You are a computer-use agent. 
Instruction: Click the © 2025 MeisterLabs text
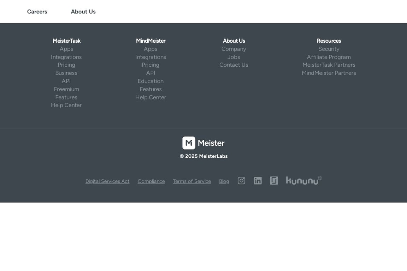tap(203, 156)
